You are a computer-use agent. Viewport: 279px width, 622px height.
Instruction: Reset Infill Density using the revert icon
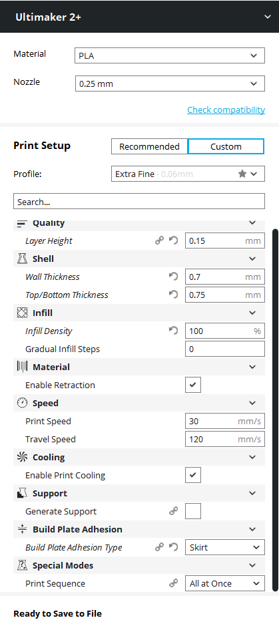point(174,331)
